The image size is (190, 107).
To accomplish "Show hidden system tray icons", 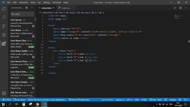I will point(156,104).
